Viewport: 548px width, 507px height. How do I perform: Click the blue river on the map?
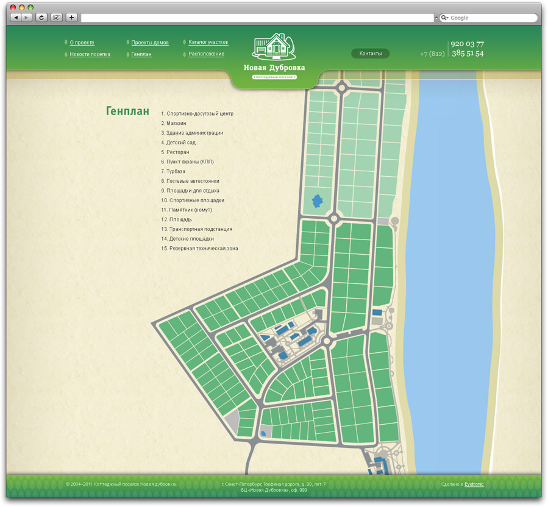click(450, 272)
